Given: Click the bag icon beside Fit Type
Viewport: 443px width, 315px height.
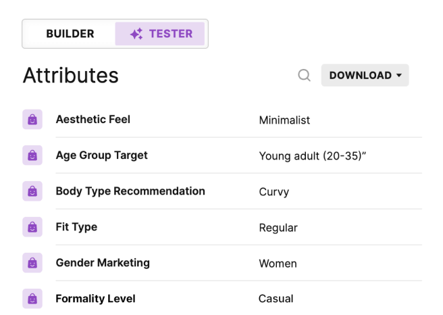Looking at the screenshot, I should (x=32, y=227).
